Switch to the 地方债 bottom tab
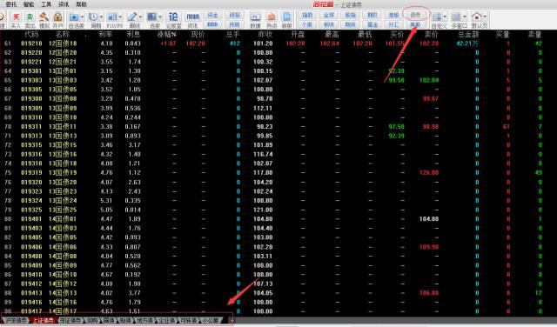Screen dimensions: 557x327 click(x=144, y=320)
